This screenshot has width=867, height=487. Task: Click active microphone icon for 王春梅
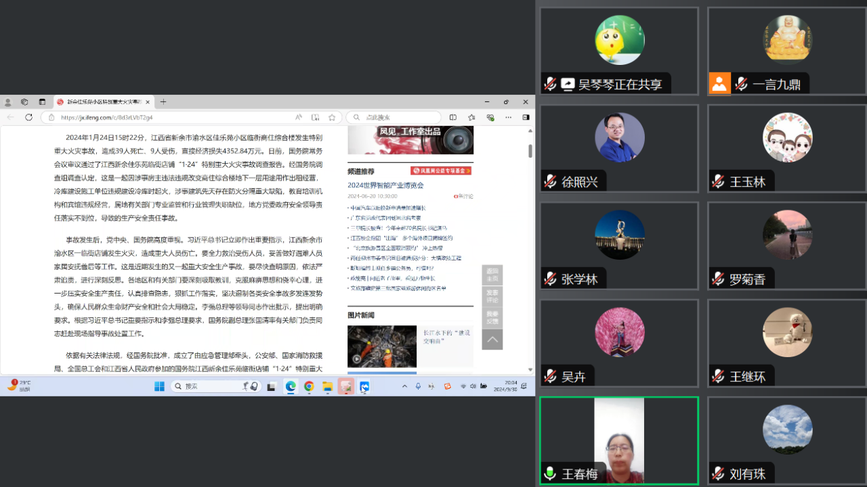pyautogui.click(x=550, y=473)
